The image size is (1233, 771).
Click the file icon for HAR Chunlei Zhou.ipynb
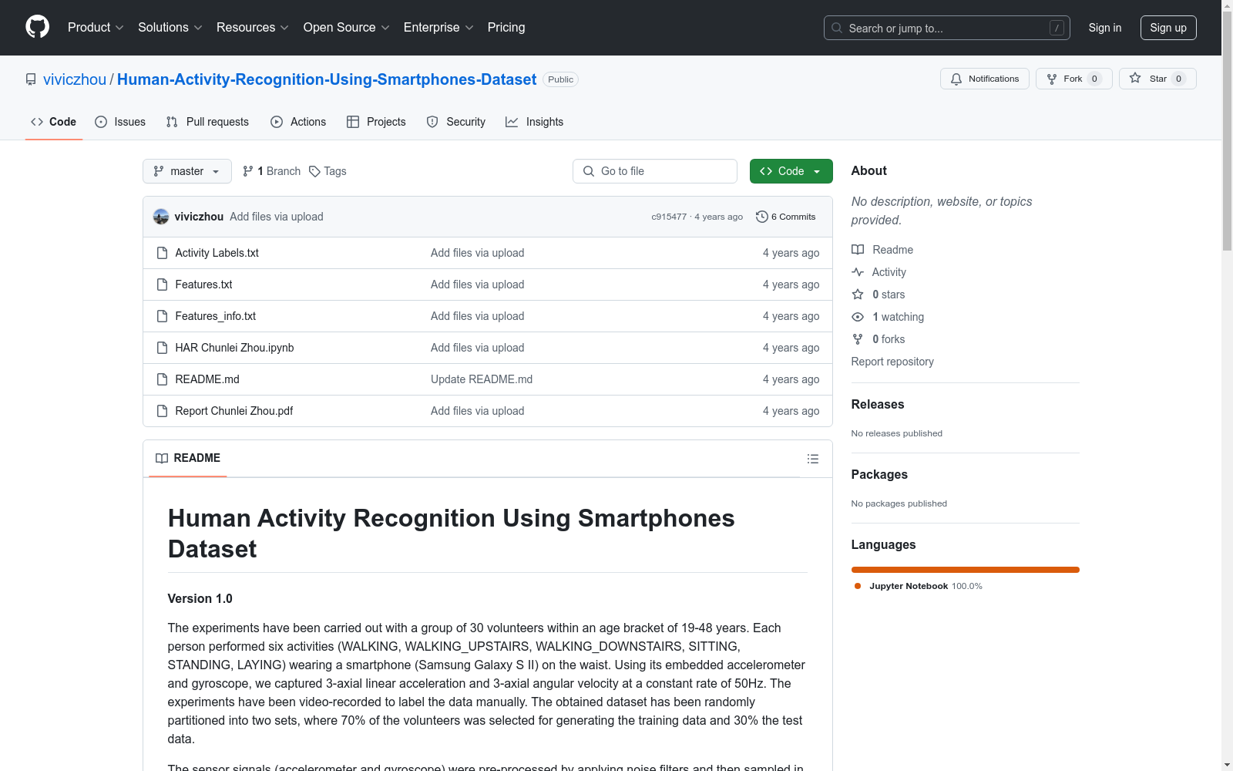(x=162, y=348)
